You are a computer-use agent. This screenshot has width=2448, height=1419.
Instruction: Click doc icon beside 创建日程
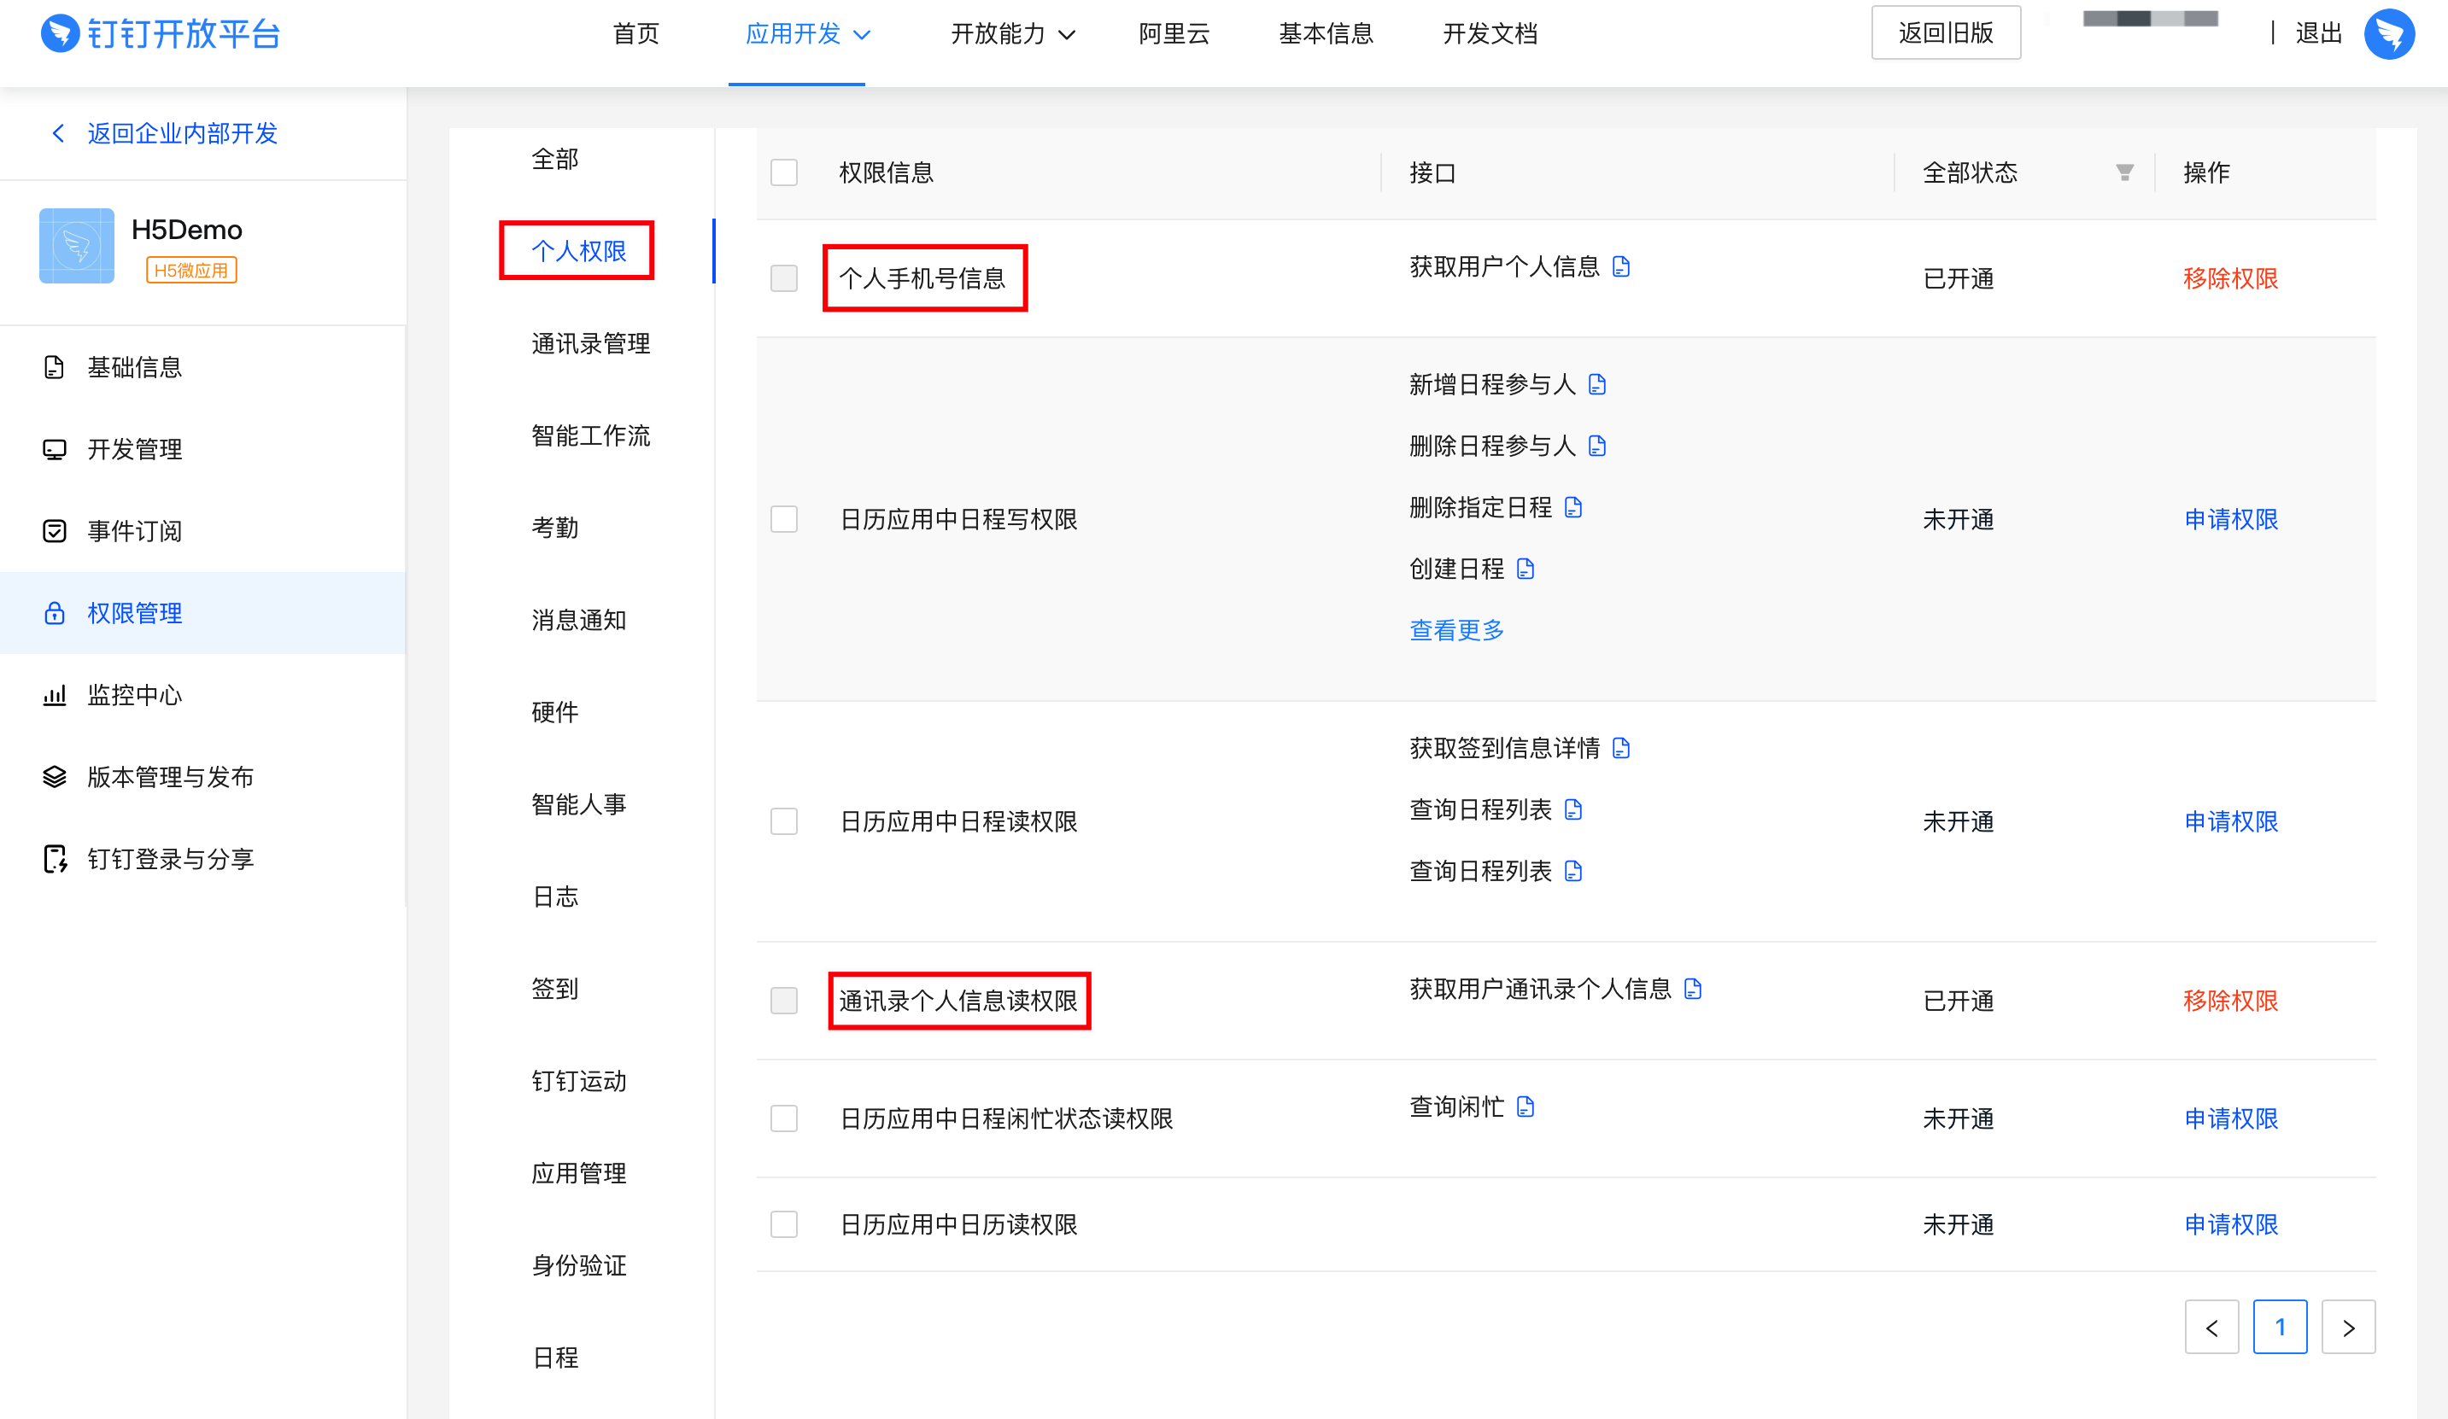pos(1526,568)
